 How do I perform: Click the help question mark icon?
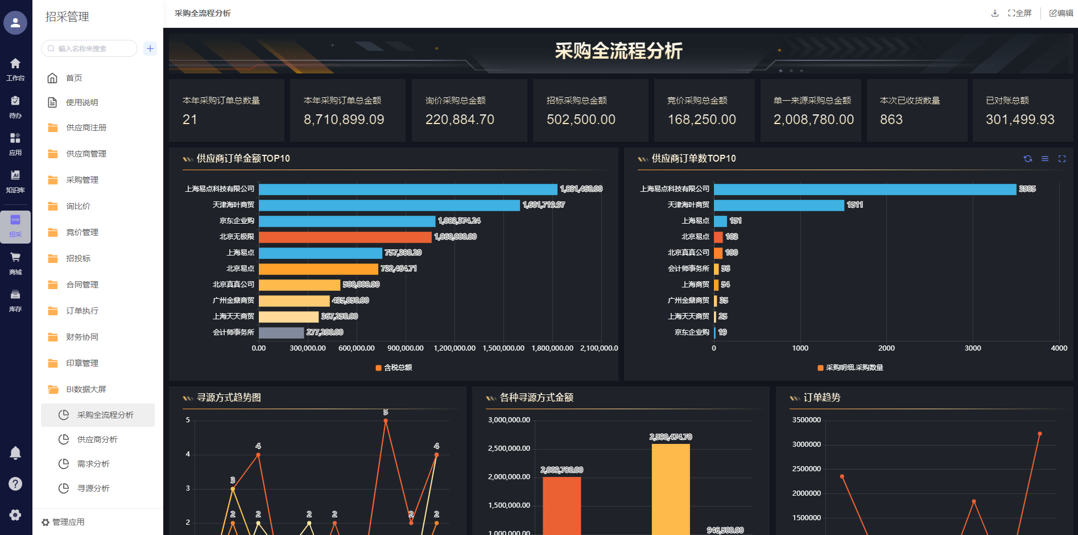(x=15, y=484)
